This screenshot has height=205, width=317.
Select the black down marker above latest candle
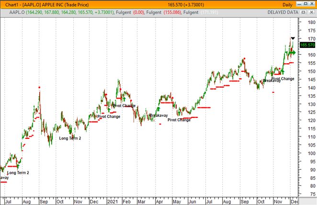(293, 38)
